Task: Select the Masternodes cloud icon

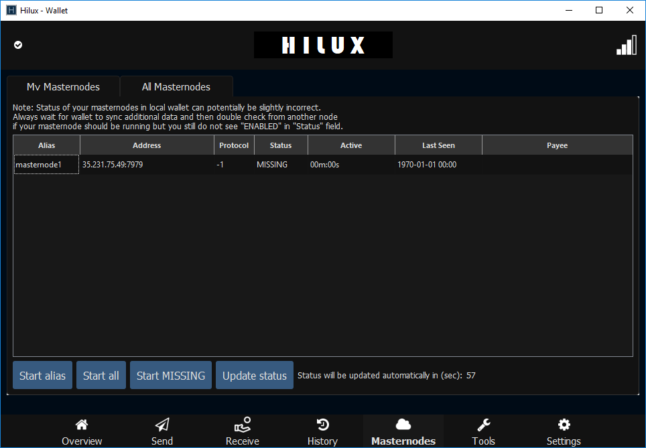Action: (x=403, y=425)
